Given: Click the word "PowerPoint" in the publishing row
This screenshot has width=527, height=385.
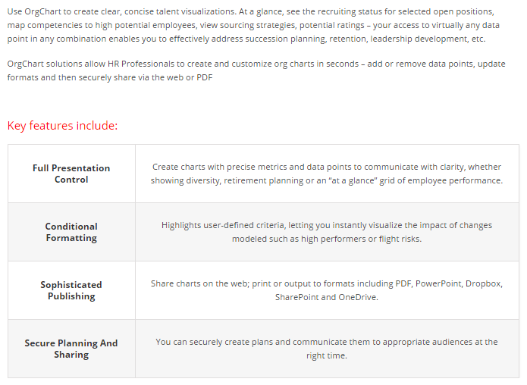Looking at the screenshot, I should click(438, 283).
